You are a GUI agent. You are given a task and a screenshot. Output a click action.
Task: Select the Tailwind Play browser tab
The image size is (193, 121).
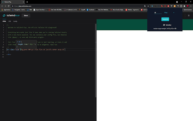[x=13, y=2]
